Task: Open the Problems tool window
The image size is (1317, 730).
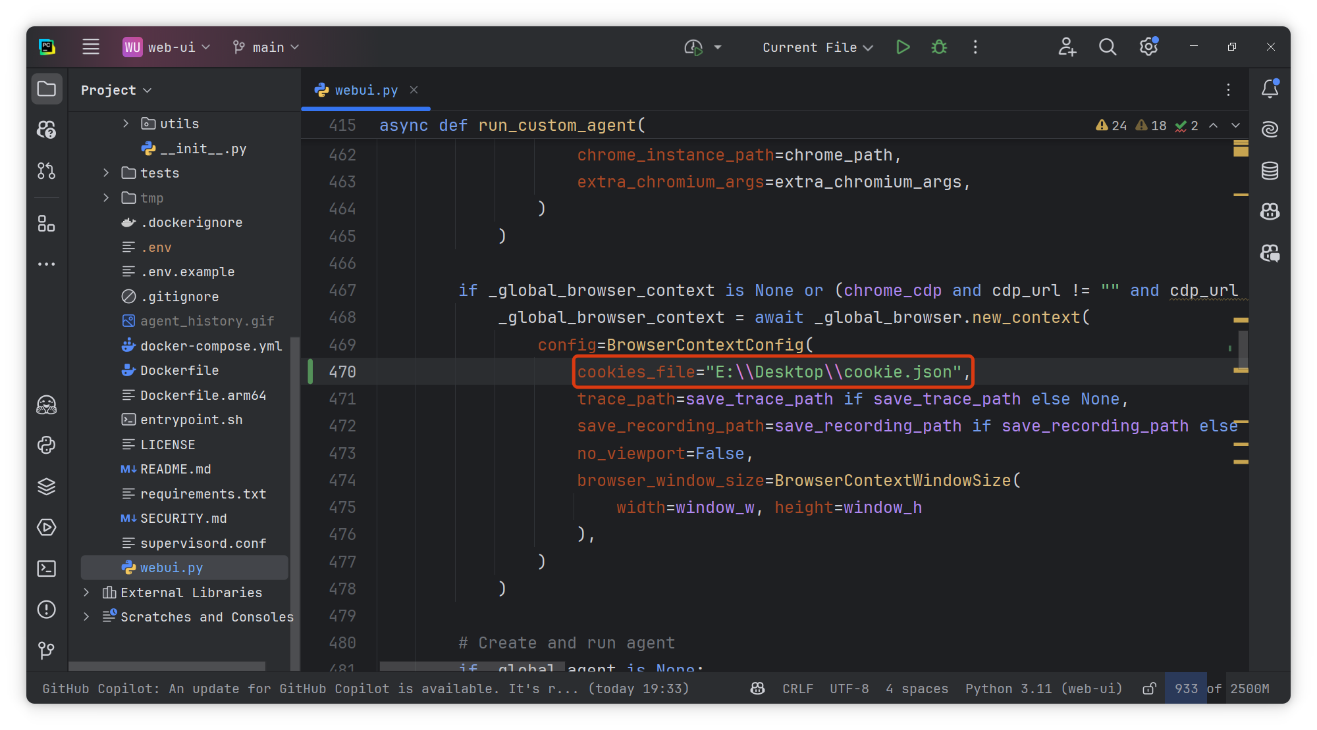Action: (x=46, y=610)
